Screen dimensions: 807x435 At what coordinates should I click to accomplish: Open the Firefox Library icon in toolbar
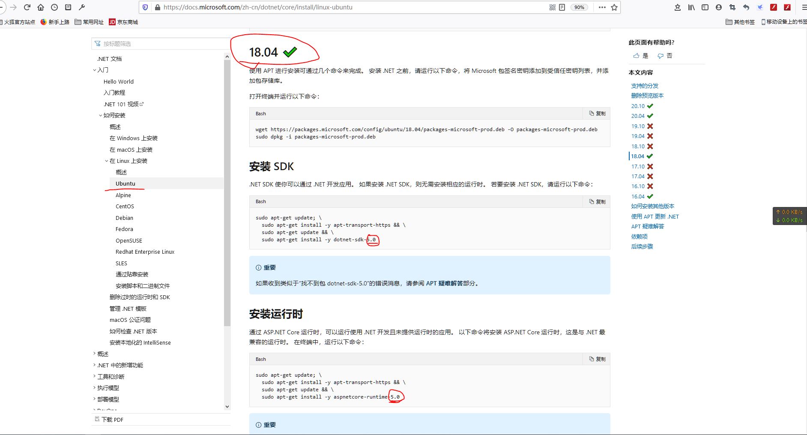click(691, 7)
